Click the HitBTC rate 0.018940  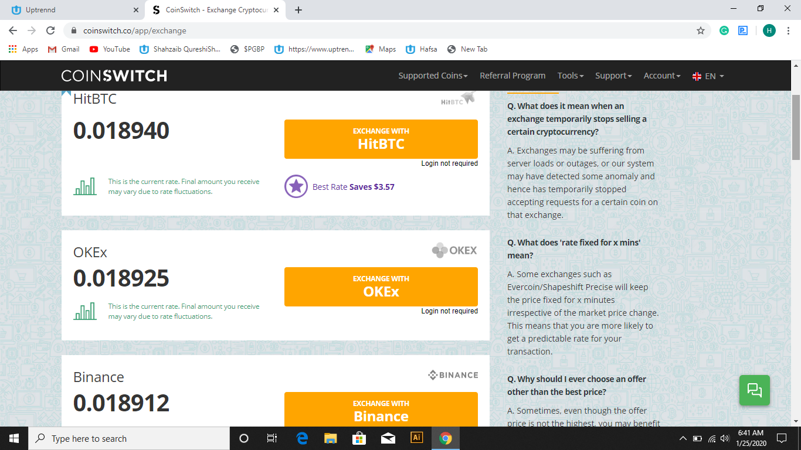[121, 131]
